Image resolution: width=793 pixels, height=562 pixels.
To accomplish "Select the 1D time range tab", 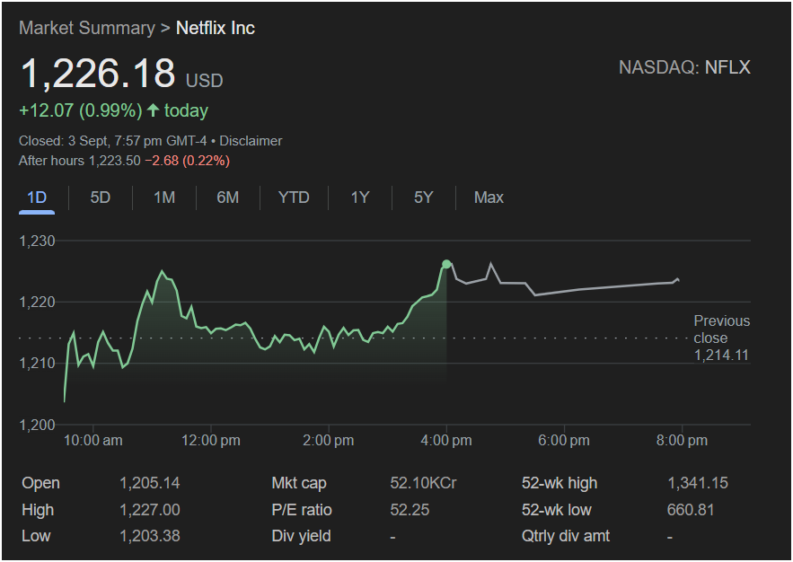I will tap(37, 198).
